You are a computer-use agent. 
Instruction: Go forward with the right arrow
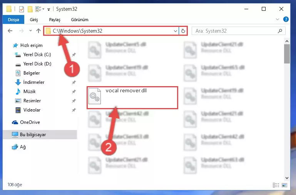[x=22, y=31]
